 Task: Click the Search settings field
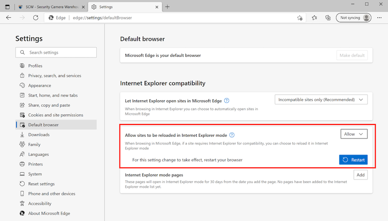(56, 52)
